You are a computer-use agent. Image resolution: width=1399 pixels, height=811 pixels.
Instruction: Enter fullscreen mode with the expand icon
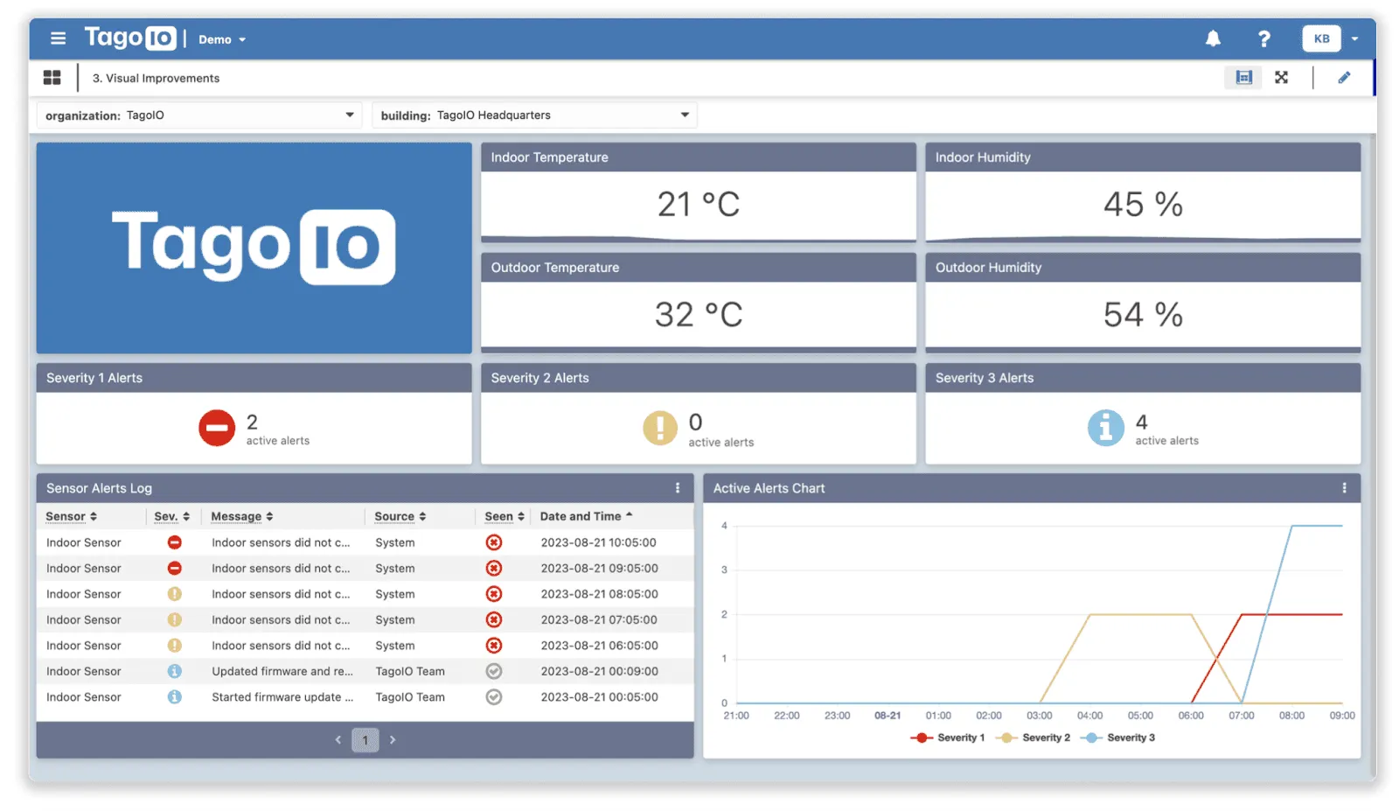[1282, 77]
